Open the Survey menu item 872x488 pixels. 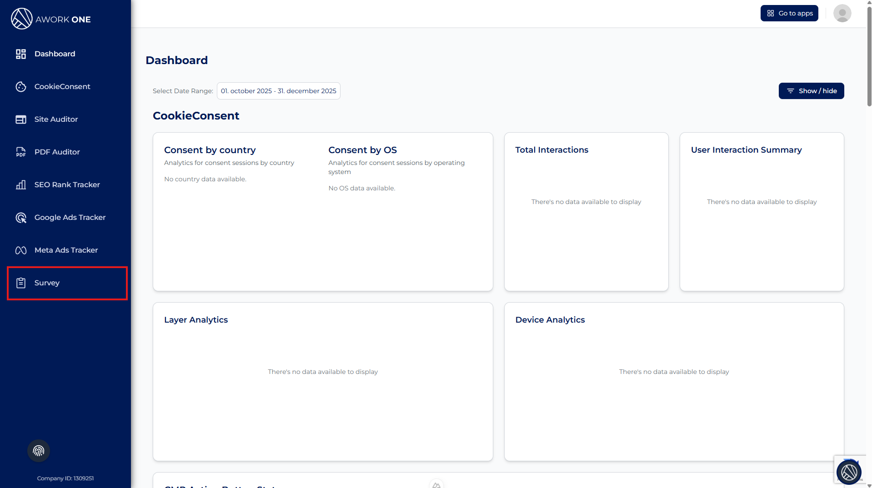[47, 283]
